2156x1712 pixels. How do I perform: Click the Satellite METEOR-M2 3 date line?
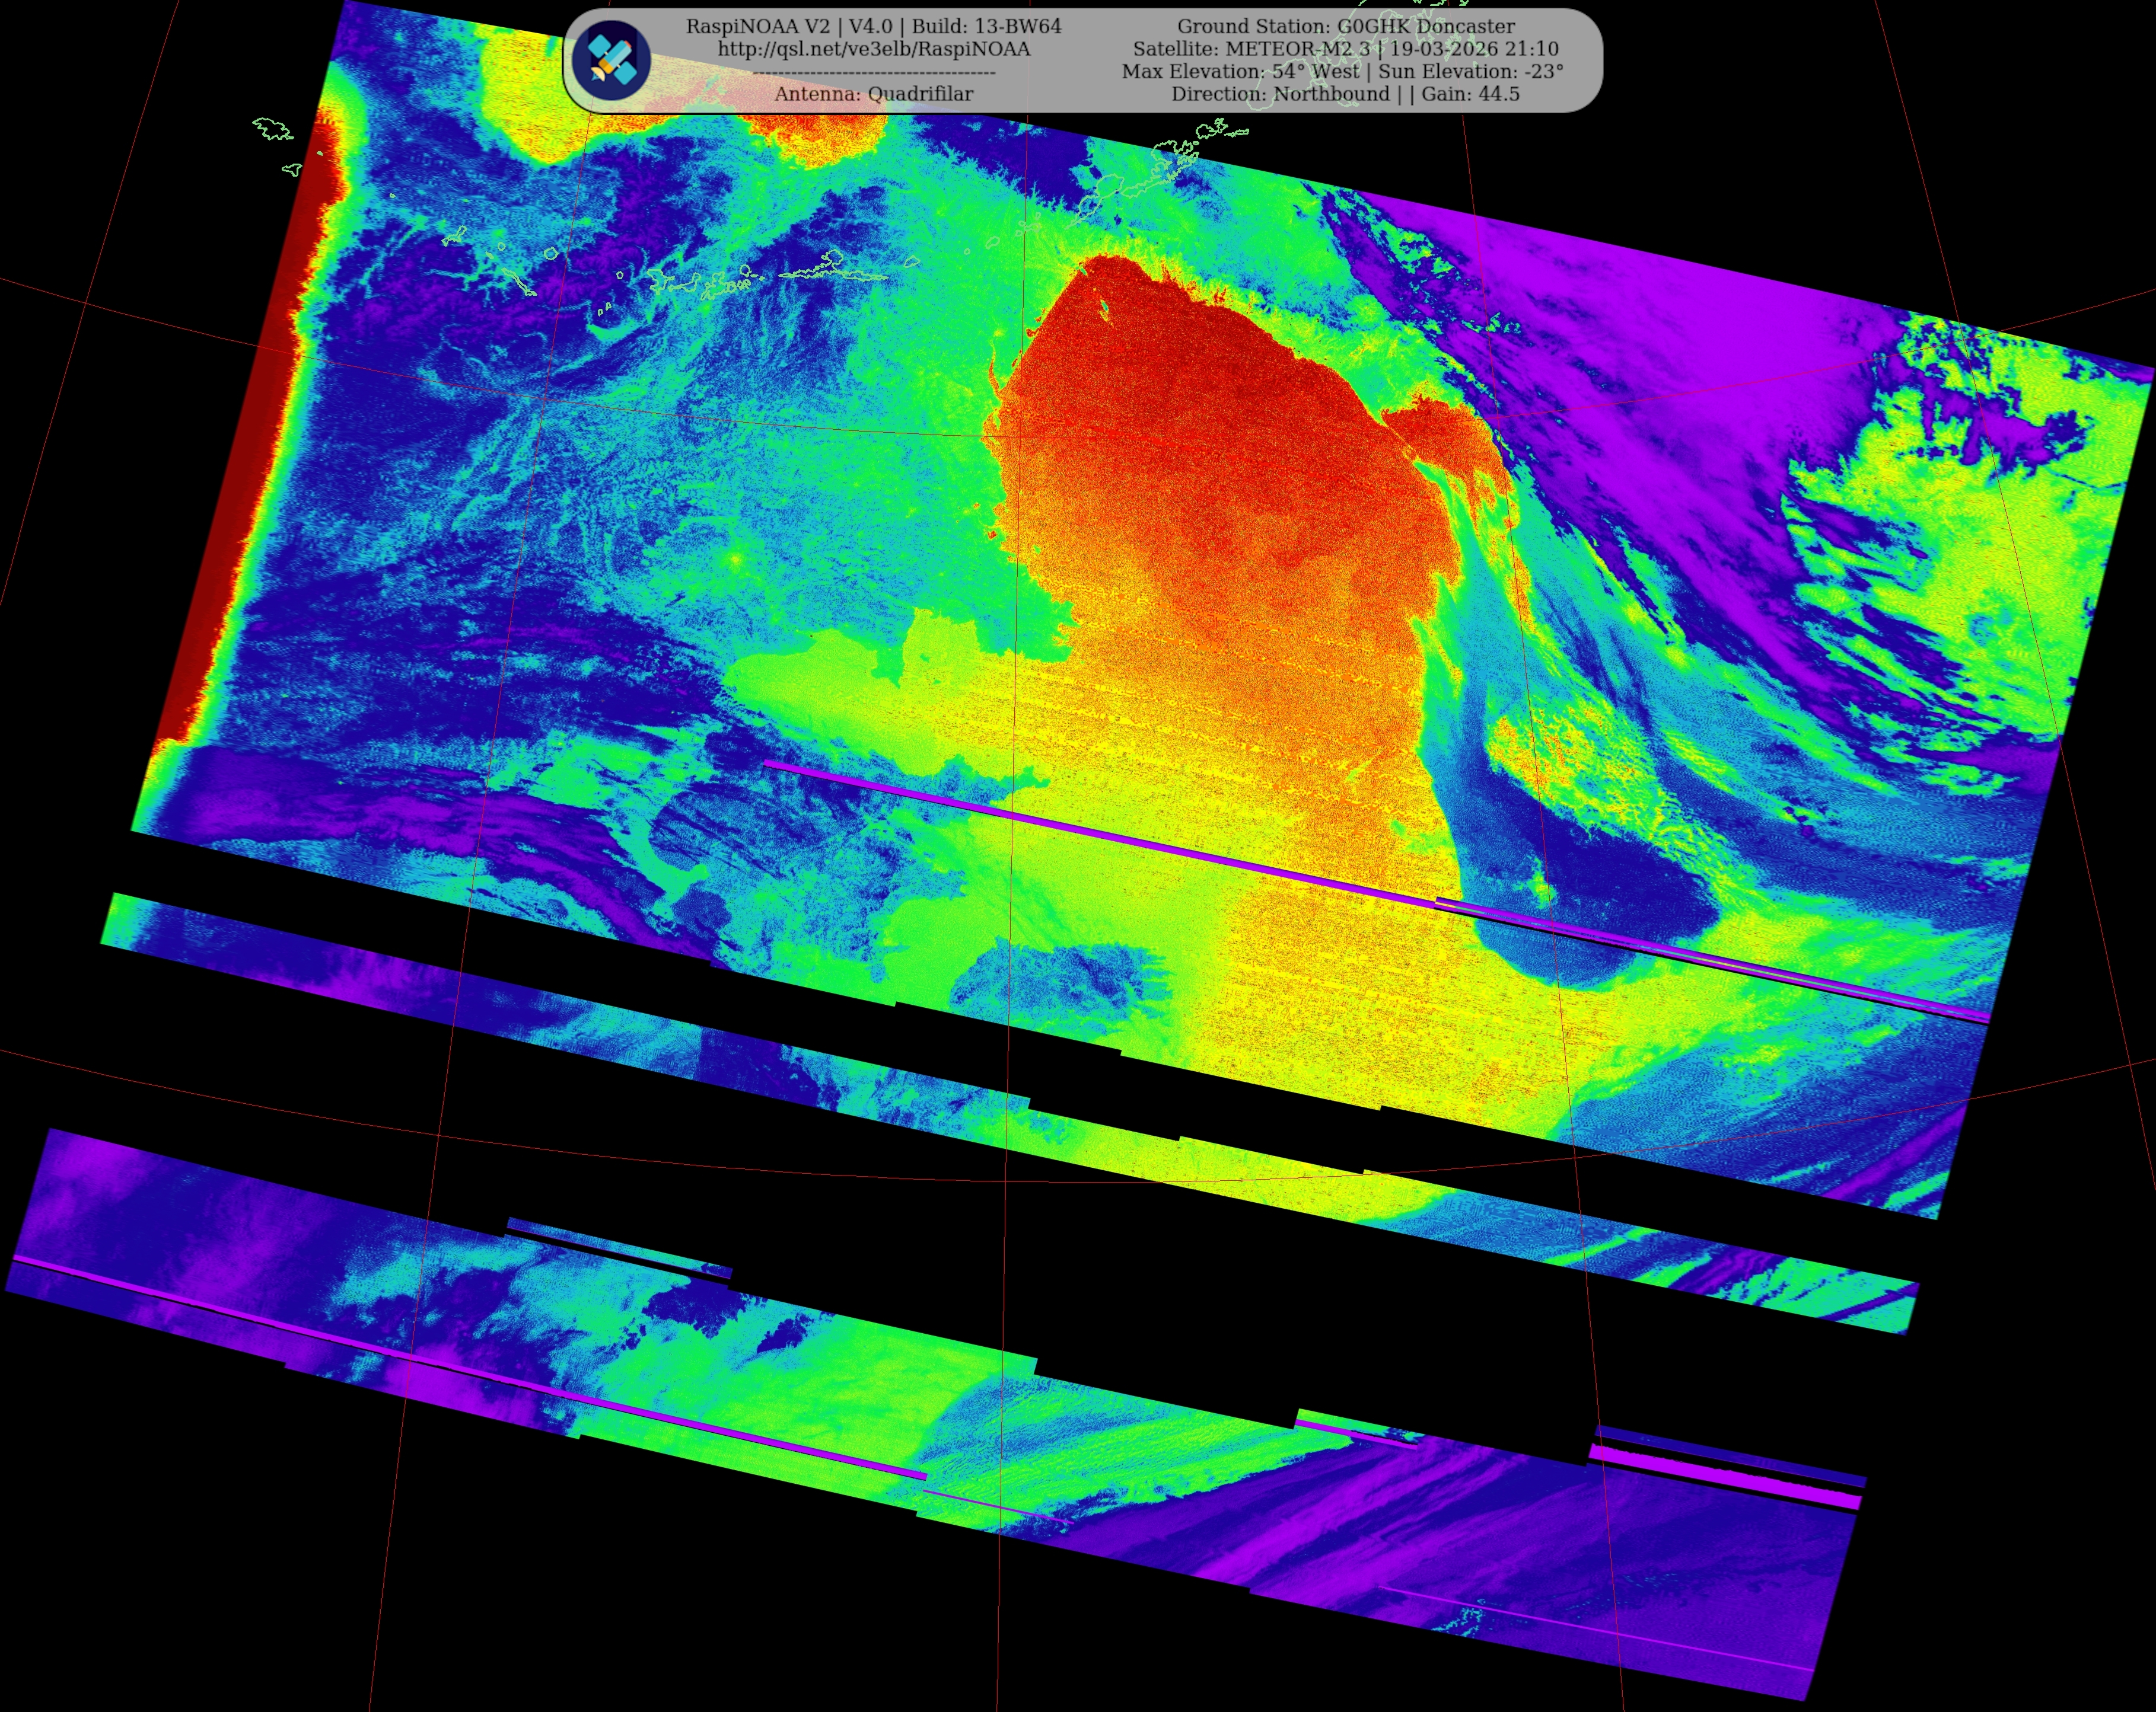pyautogui.click(x=1345, y=49)
